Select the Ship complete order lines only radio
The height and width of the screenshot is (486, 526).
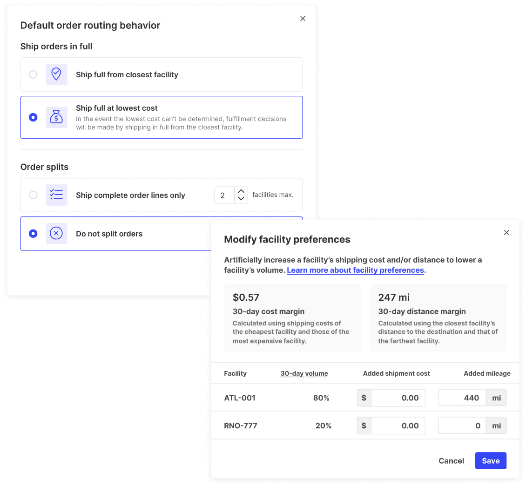(33, 195)
